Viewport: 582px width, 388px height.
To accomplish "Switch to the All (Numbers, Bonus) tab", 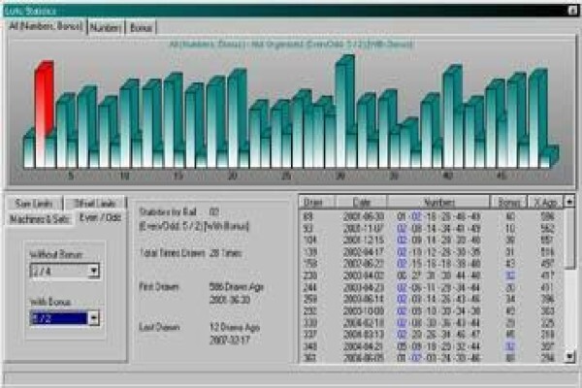I will point(46,26).
